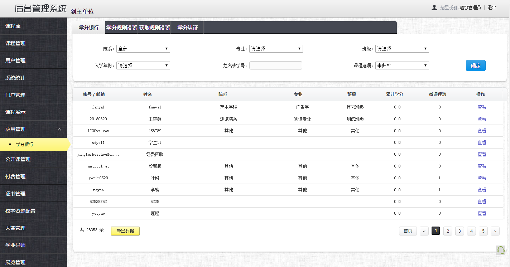Switch to the 获取规则设置 tab
This screenshot has width=510, height=267.
(154, 28)
